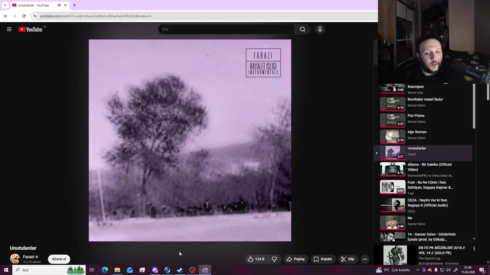
Task: Open options menu for EN İYİ PK MÜZİKLERİ
Action: point(474,249)
